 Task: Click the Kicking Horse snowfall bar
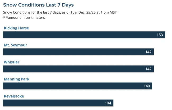point(79,35)
